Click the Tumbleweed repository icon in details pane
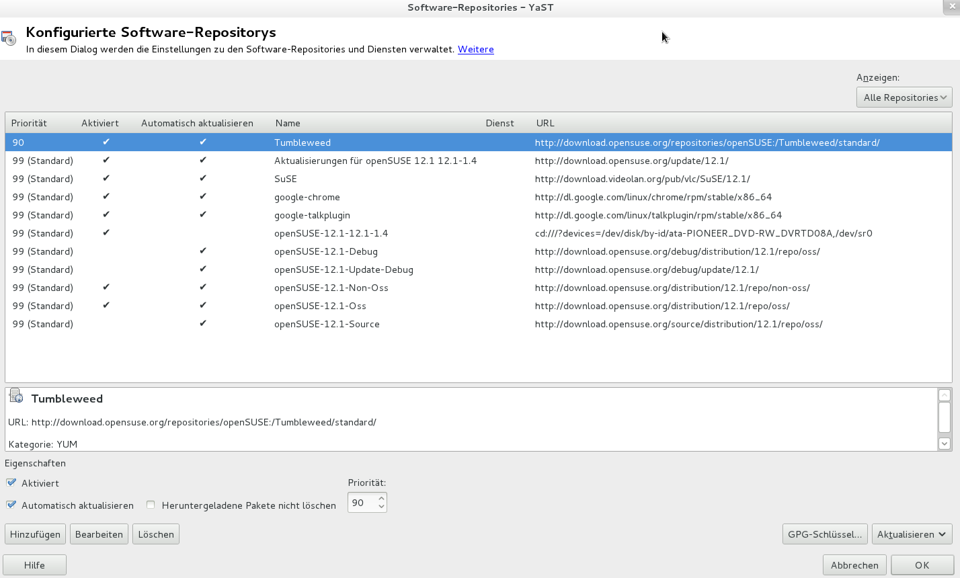 pos(16,396)
